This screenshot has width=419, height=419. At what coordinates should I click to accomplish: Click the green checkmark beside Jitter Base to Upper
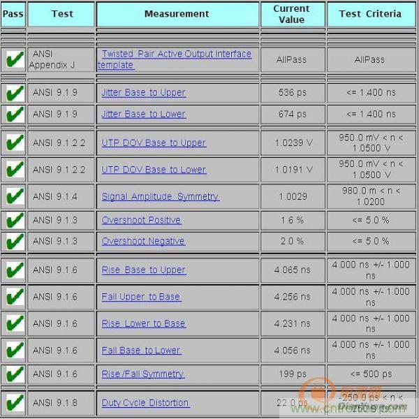(x=13, y=93)
